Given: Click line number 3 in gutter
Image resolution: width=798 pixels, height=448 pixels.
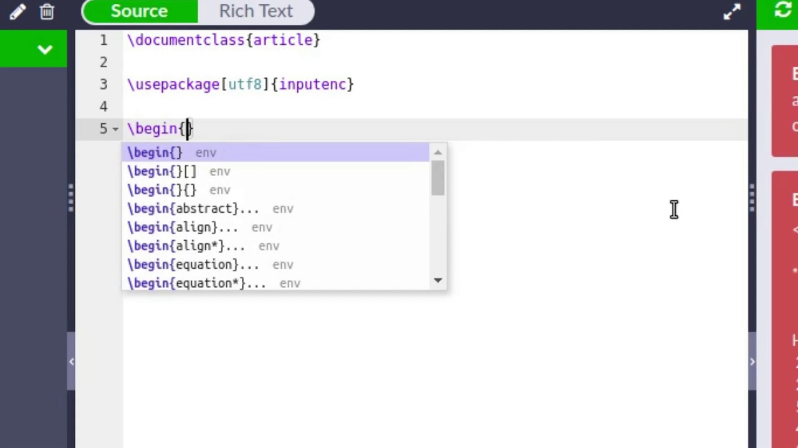Looking at the screenshot, I should (103, 85).
